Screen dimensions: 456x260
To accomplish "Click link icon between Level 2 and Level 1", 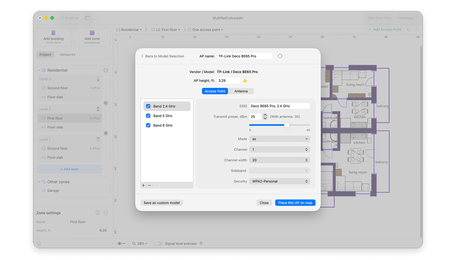I will 106,133.
